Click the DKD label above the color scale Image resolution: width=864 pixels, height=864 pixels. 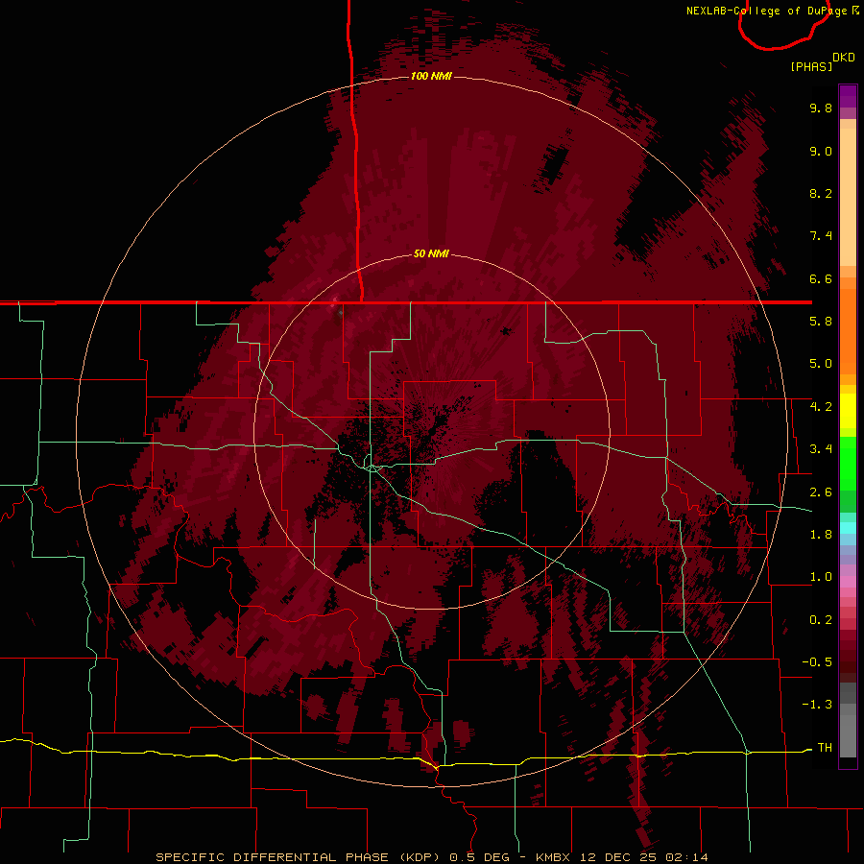coord(844,58)
